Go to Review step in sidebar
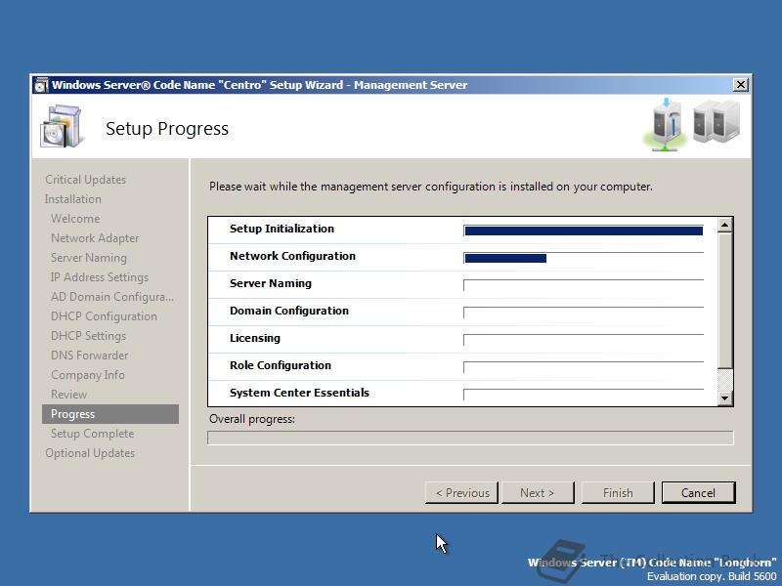 pyautogui.click(x=68, y=395)
